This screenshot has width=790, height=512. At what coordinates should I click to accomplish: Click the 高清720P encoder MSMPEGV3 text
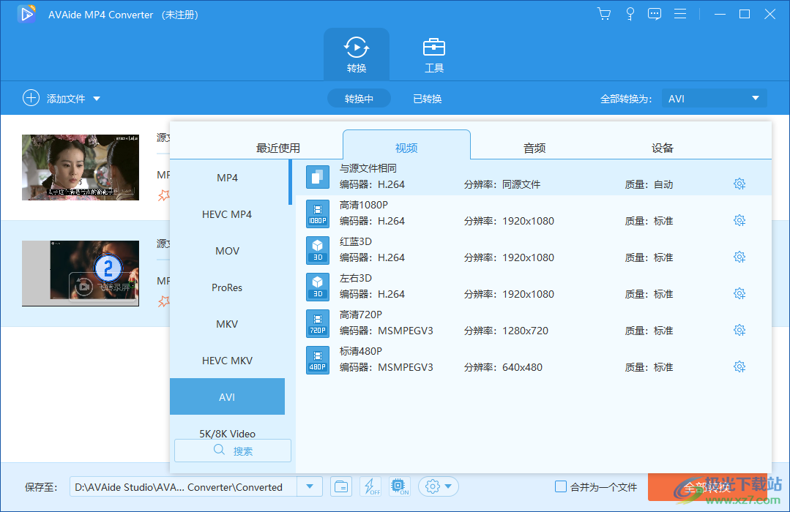pyautogui.click(x=405, y=331)
